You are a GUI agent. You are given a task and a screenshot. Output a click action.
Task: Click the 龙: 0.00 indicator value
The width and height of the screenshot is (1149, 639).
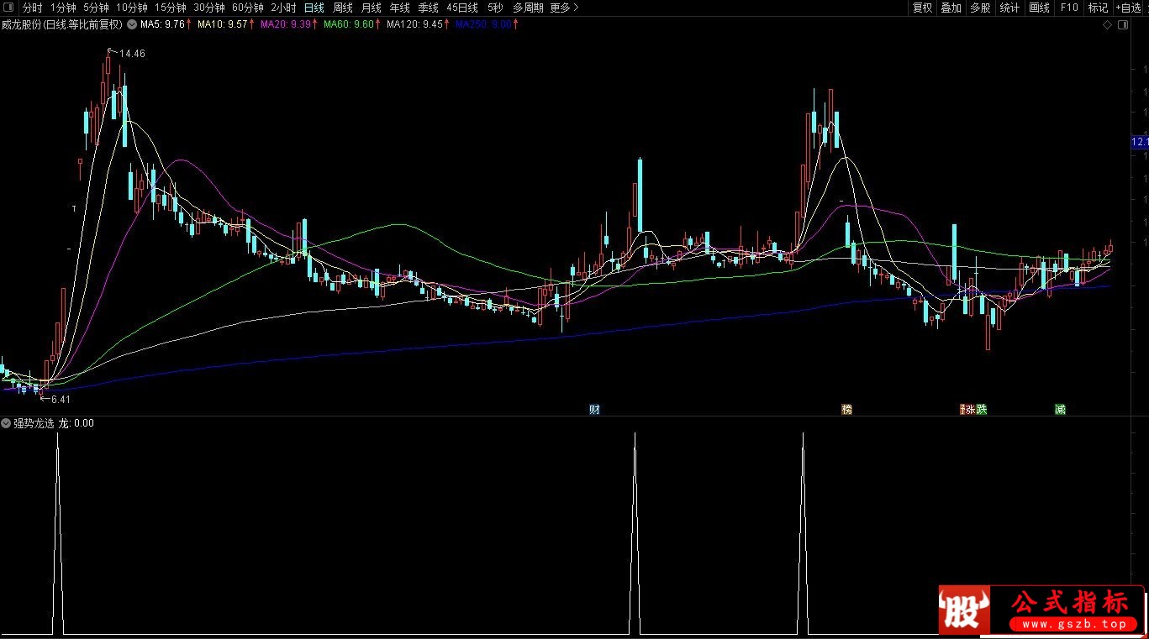pos(76,423)
